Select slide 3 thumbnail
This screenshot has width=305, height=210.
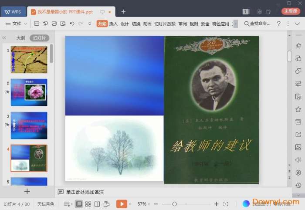(x=29, y=125)
